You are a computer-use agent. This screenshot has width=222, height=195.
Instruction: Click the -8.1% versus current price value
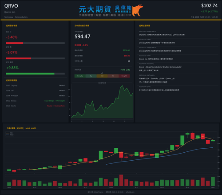(85, 45)
